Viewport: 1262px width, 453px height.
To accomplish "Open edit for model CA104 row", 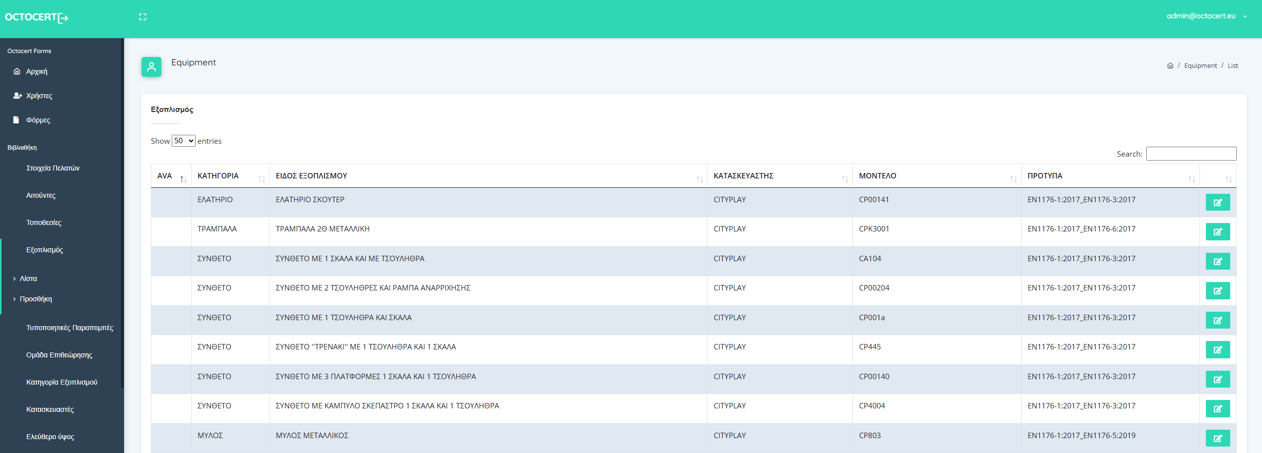I will point(1217,261).
